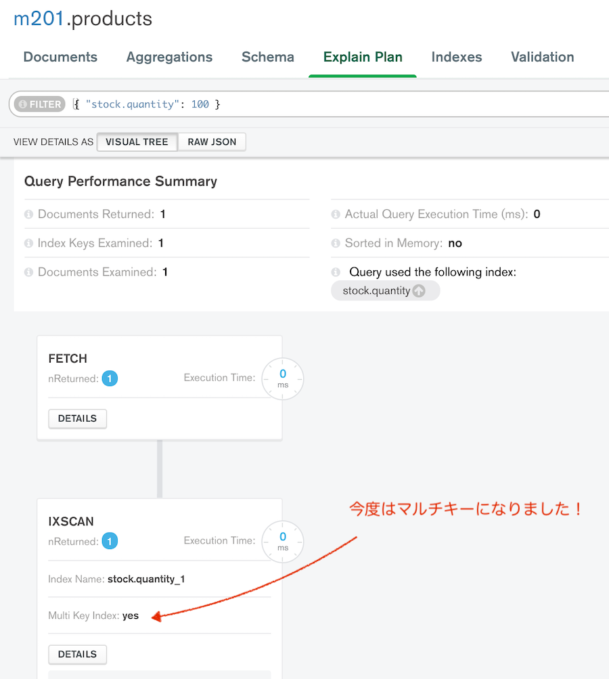
Task: Click the IXSCAN execution time clock
Action: (x=283, y=542)
